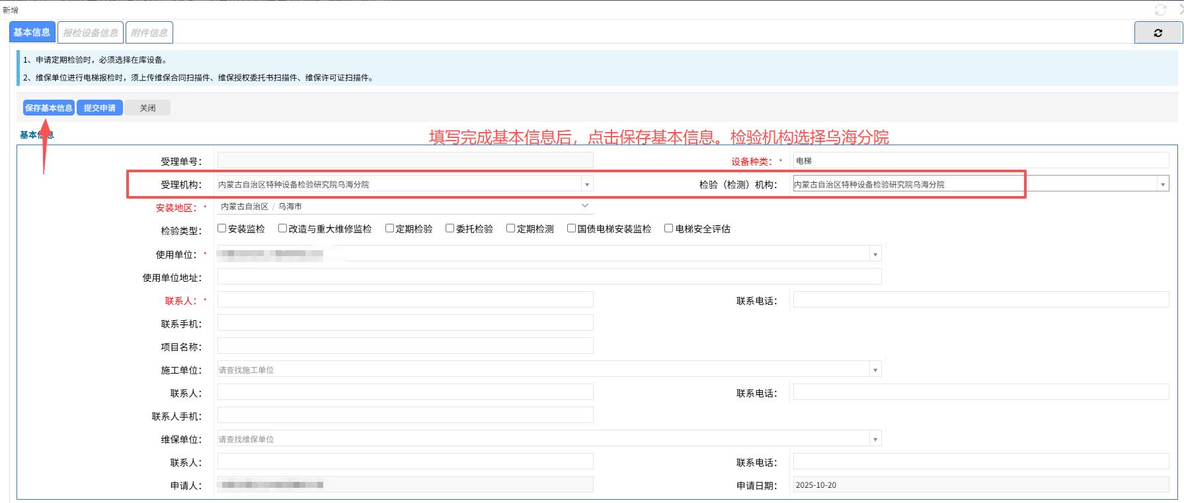Open the 附件信息 tab
Image resolution: width=1184 pixels, height=503 pixels.
tap(149, 32)
